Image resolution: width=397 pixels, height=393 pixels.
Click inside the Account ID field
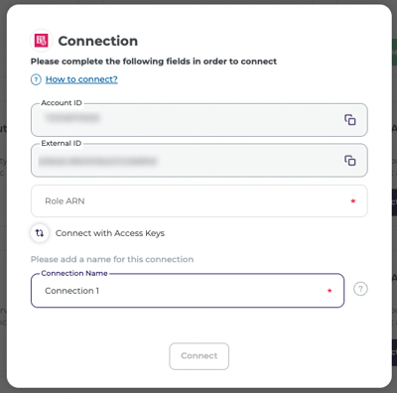199,120
